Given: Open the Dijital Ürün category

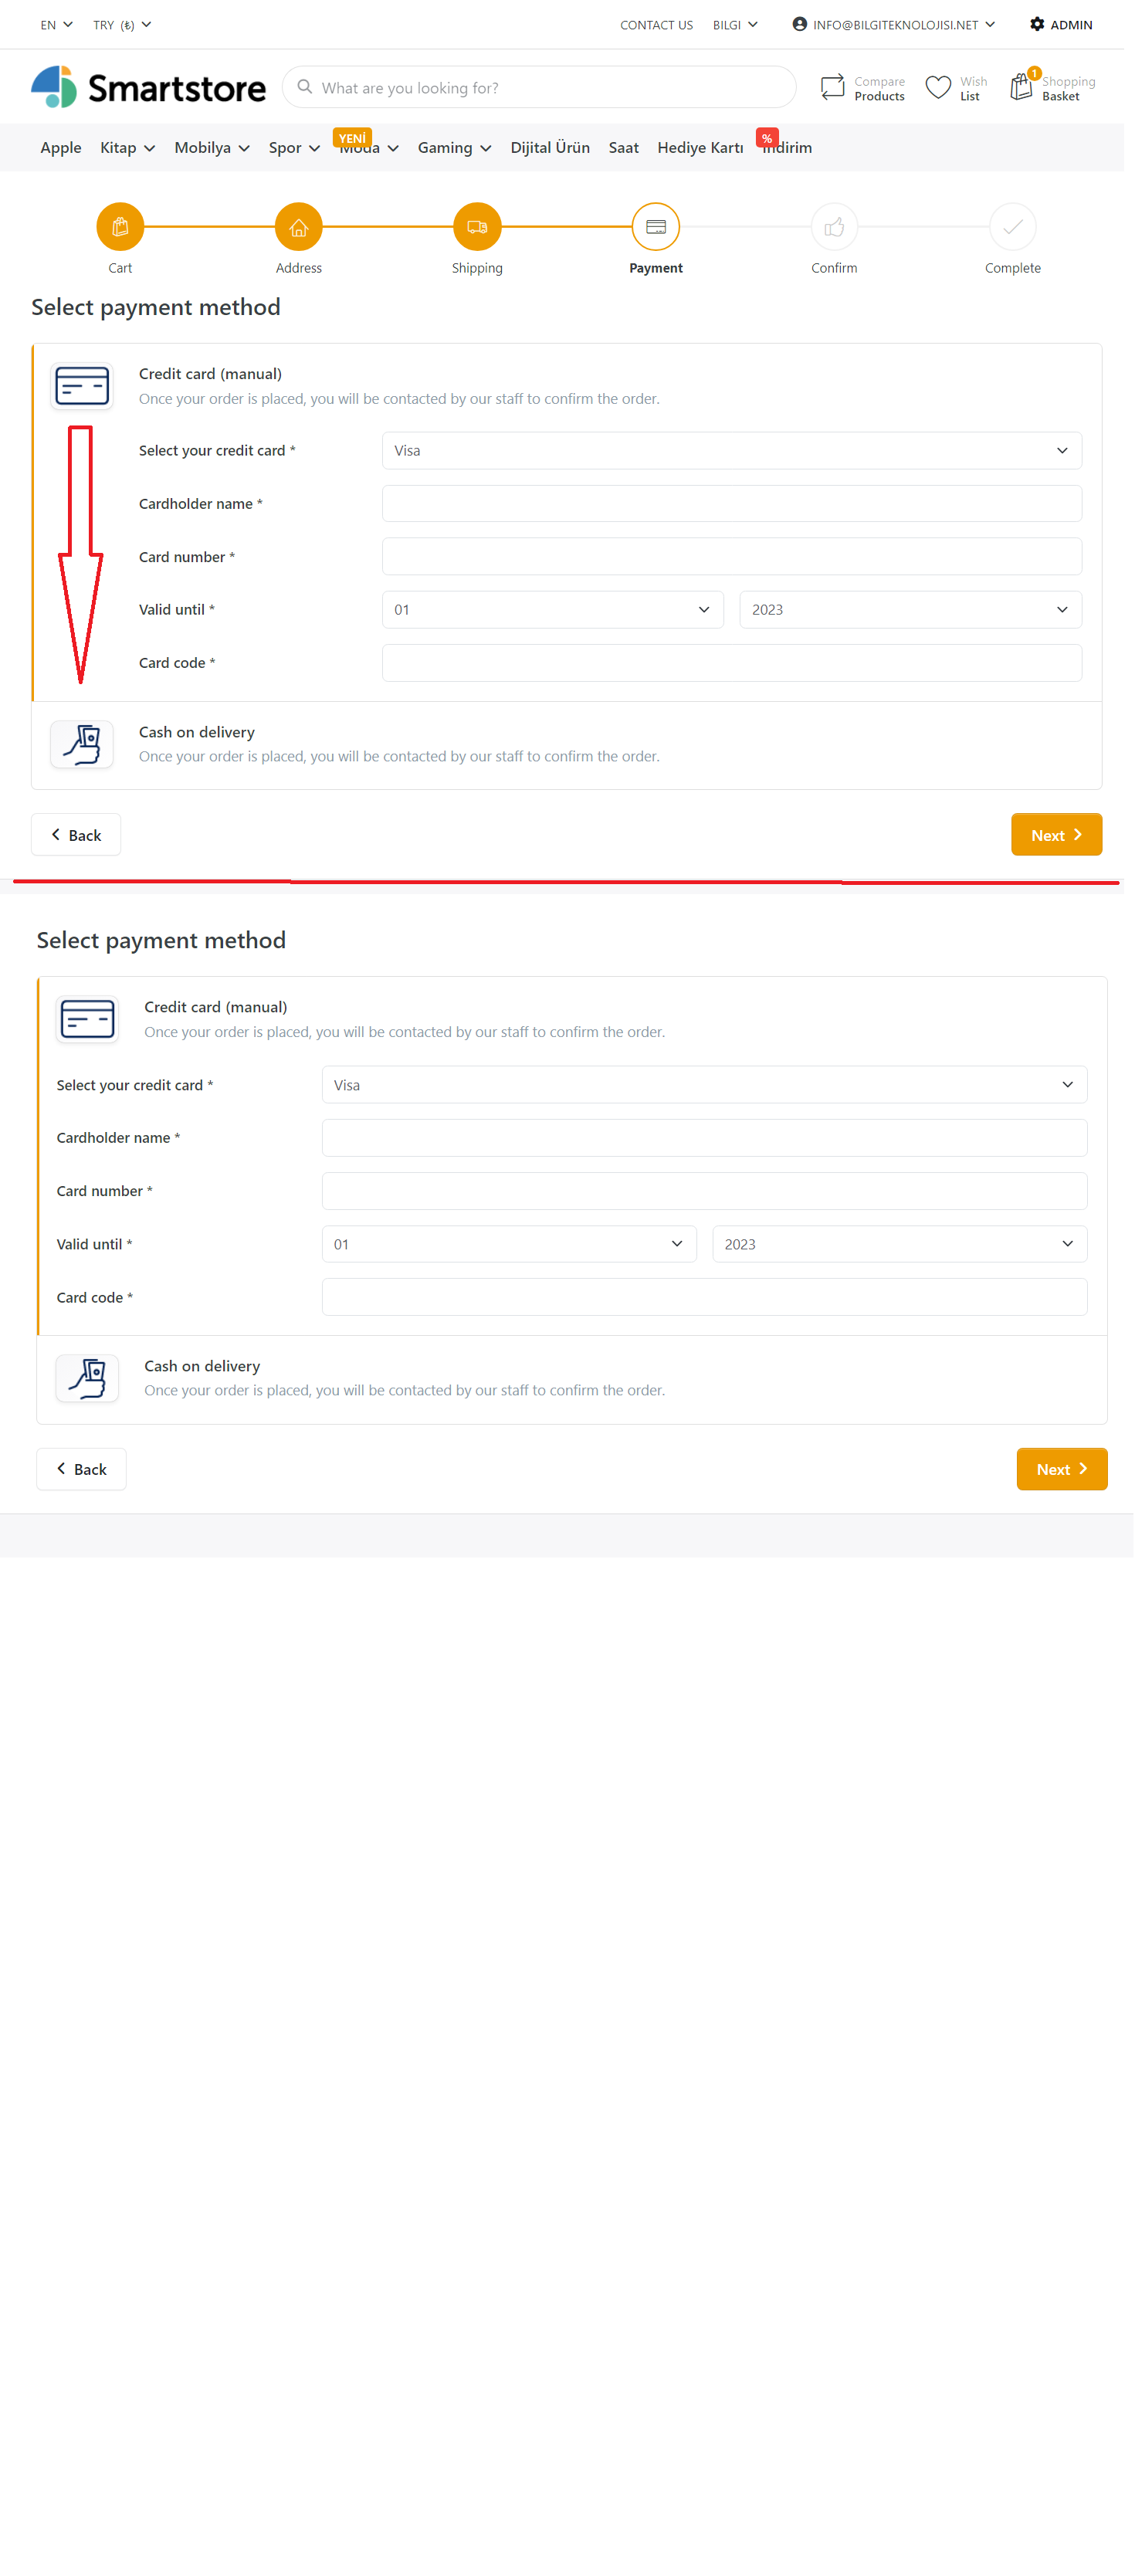Looking at the screenshot, I should [550, 148].
